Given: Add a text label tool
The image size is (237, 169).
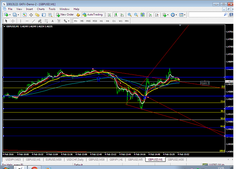Looking at the screenshot, I should tap(59, 21).
